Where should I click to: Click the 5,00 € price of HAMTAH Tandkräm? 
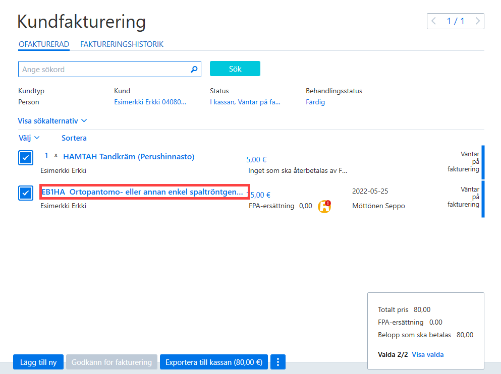[256, 160]
